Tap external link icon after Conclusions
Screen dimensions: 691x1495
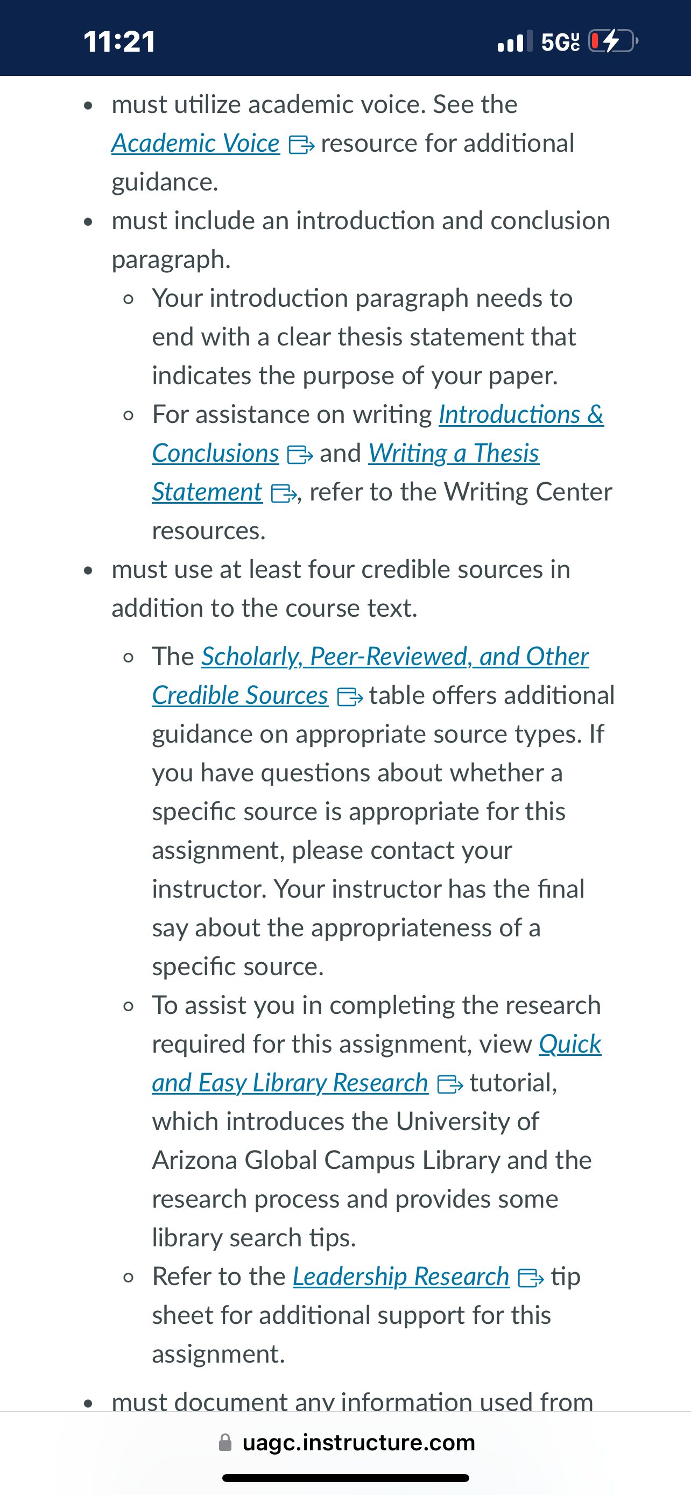pyautogui.click(x=300, y=454)
